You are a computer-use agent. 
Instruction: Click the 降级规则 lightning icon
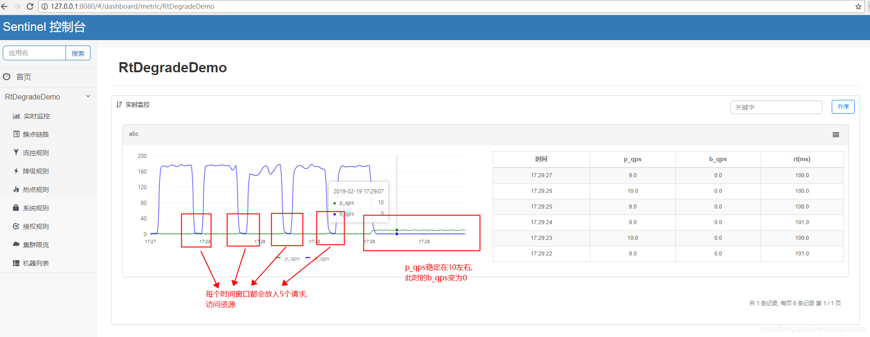tap(16, 171)
